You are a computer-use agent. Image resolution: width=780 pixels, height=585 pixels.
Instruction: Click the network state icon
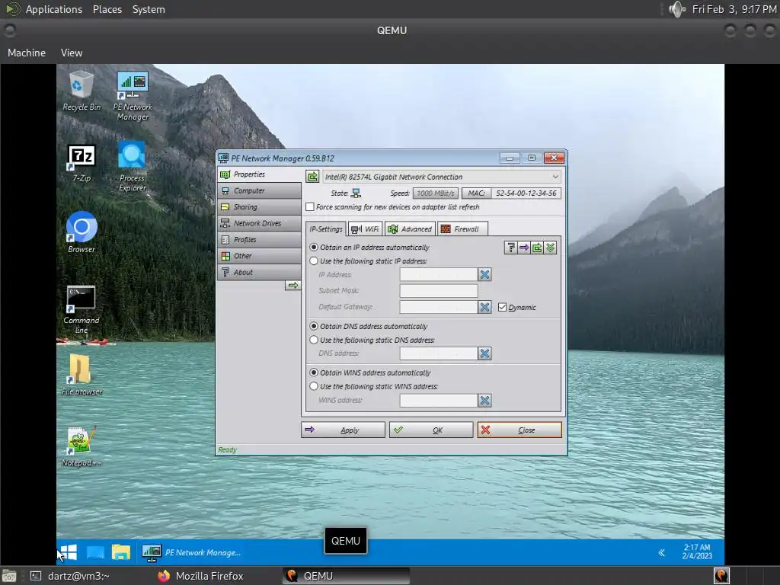click(x=356, y=193)
